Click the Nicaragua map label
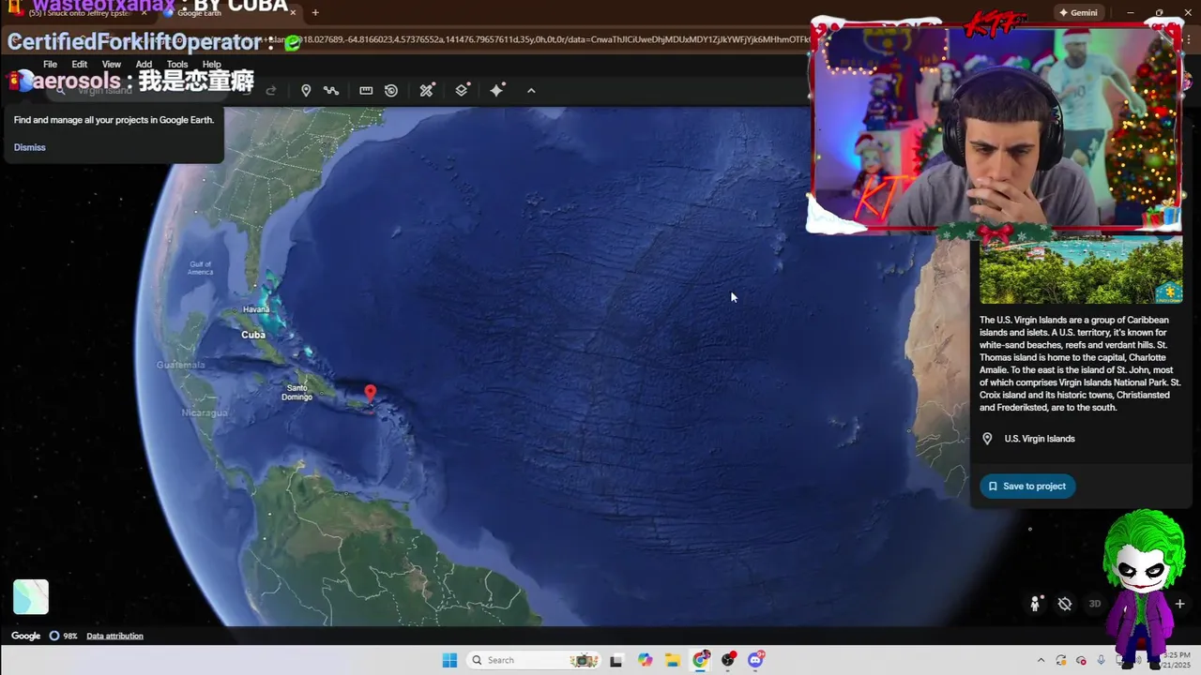1201x675 pixels. coord(204,412)
